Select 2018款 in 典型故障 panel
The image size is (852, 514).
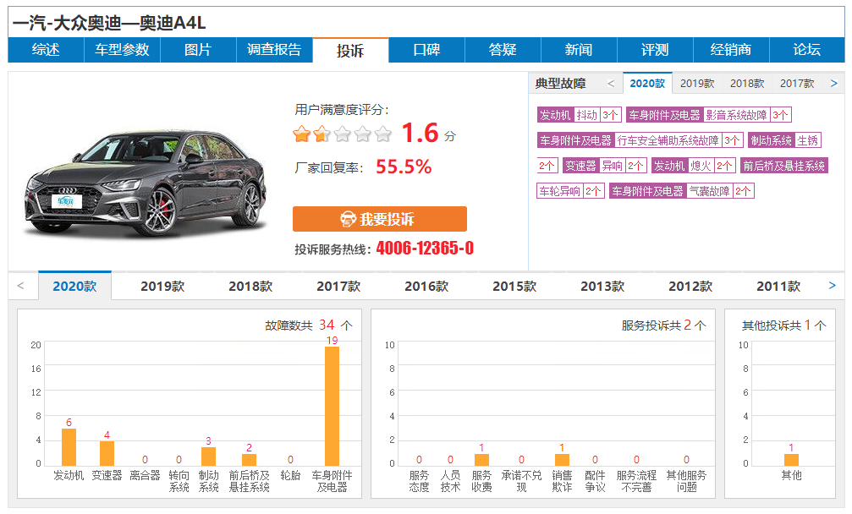(x=747, y=84)
